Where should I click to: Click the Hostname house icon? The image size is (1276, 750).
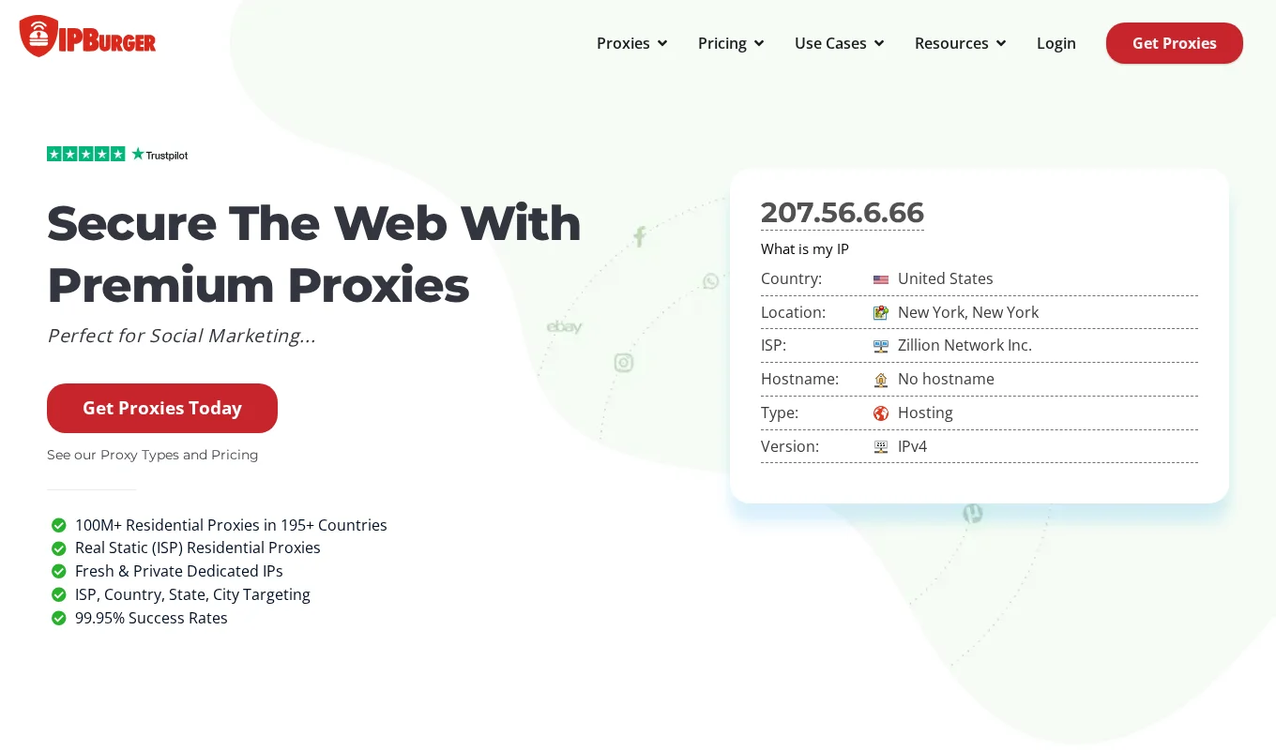click(x=880, y=380)
